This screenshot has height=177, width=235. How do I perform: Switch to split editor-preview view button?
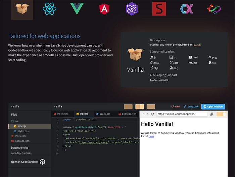[140, 107]
